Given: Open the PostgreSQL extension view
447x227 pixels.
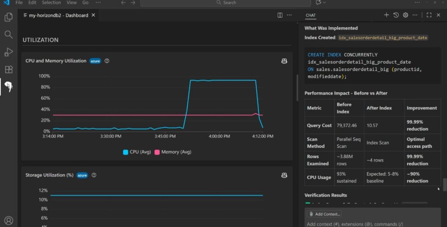Looking at the screenshot, I should coord(9,86).
